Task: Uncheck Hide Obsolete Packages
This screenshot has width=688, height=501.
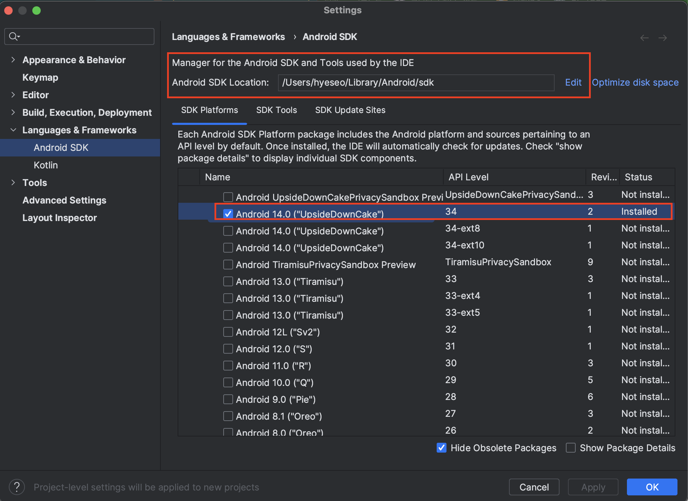Action: (441, 448)
